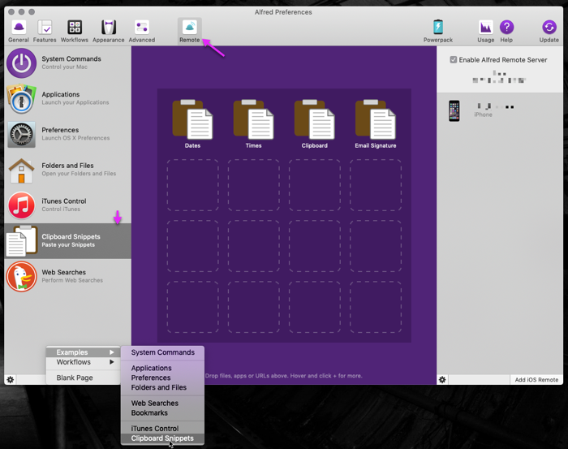Open the General preferences tab
The width and height of the screenshot is (568, 449).
coord(19,31)
